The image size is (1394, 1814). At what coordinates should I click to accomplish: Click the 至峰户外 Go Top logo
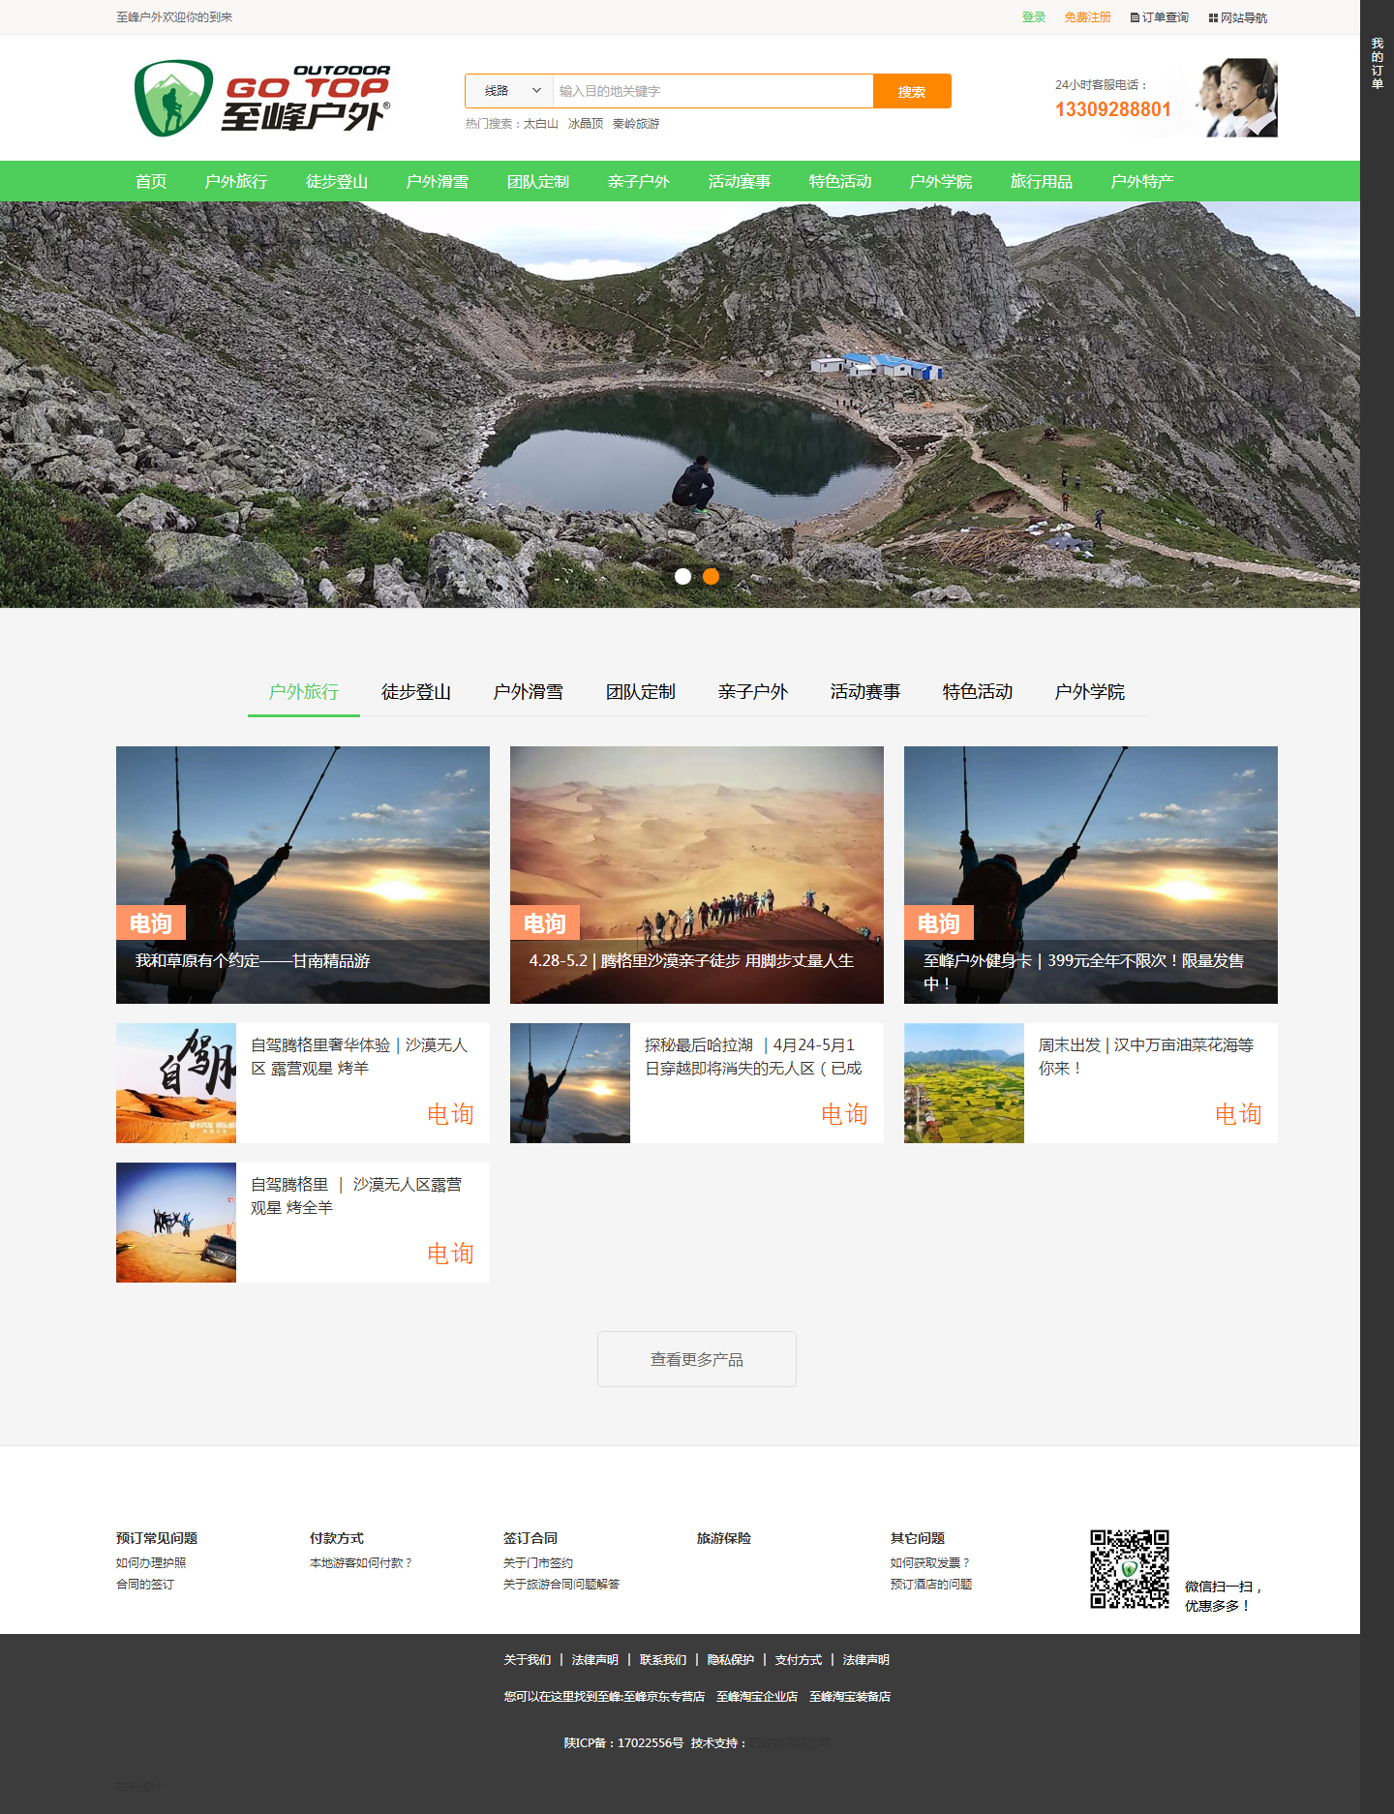pos(262,98)
